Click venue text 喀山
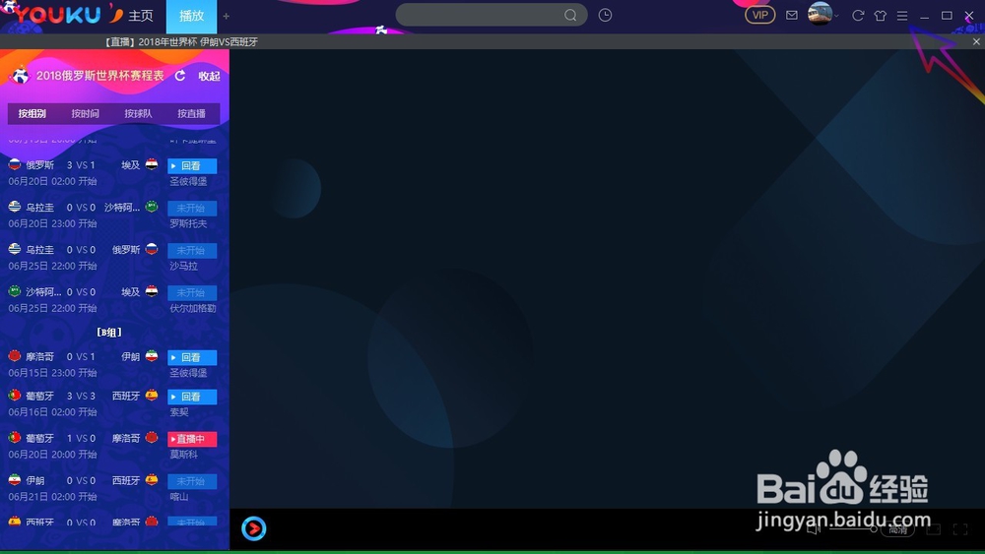985x554 pixels. pos(179,497)
